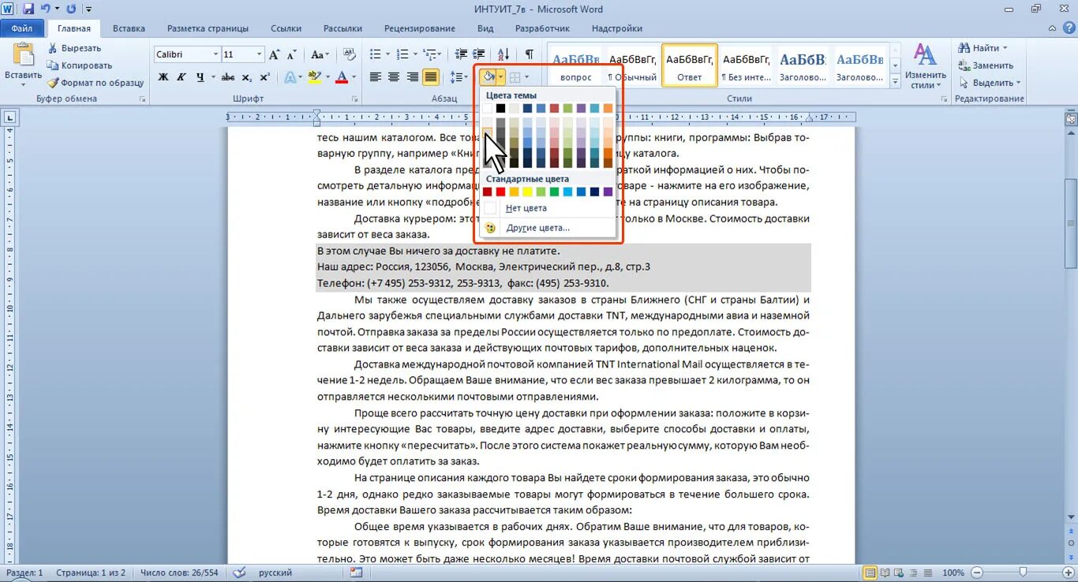Apply superscript x² formatting
The image size is (1078, 582).
[264, 77]
